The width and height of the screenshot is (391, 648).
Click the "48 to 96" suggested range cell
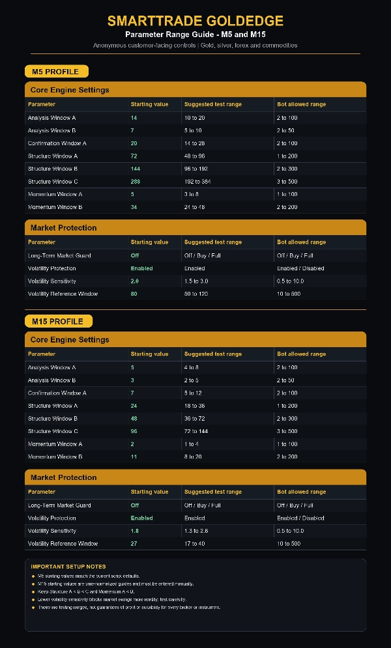coord(195,156)
